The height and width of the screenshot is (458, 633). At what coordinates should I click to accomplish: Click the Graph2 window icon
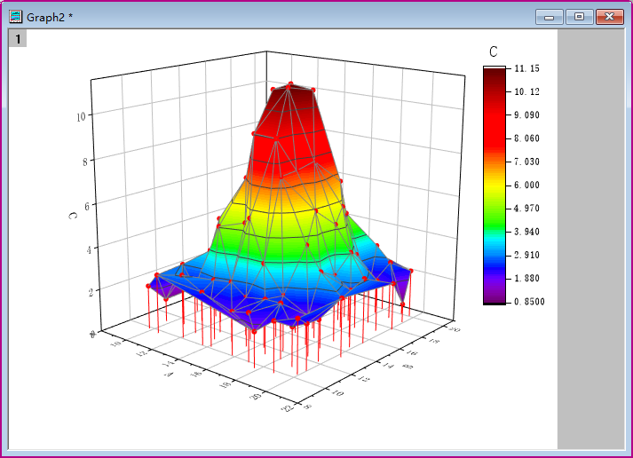click(15, 17)
